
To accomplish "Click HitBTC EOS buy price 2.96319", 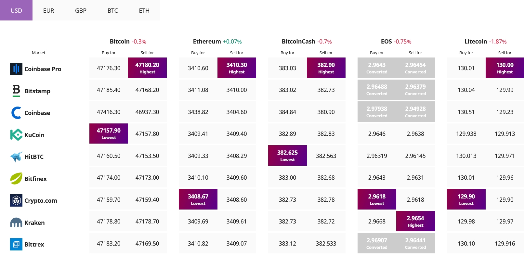I will 377,156.
